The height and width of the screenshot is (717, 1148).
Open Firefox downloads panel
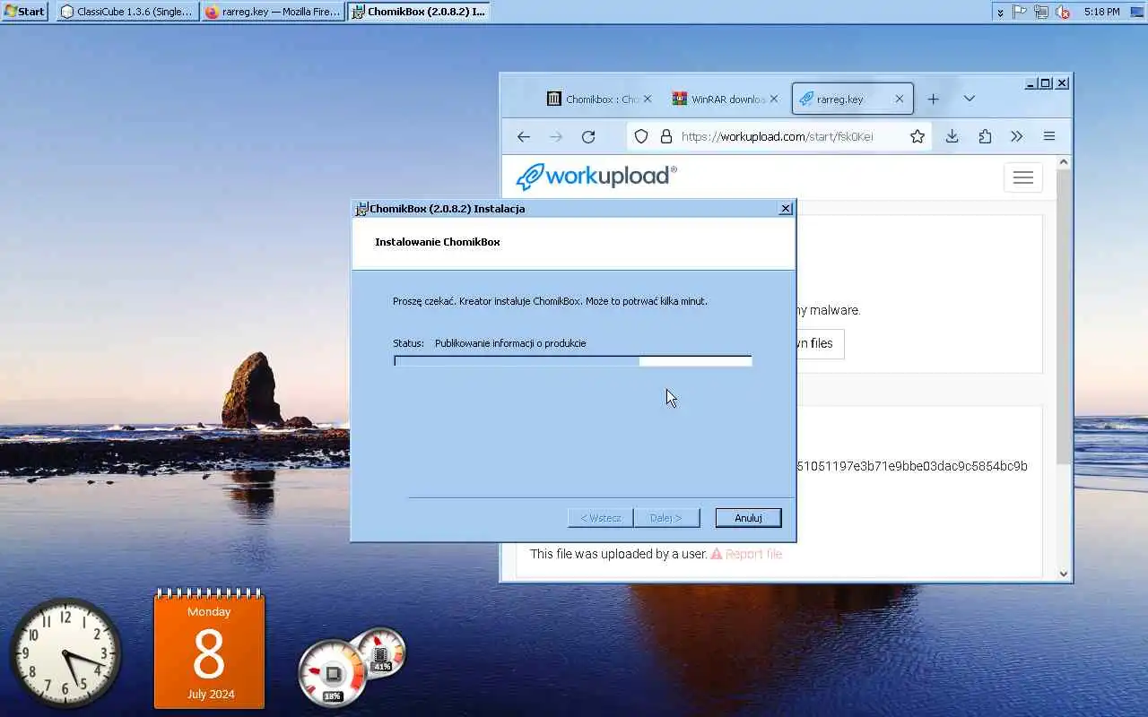click(952, 136)
